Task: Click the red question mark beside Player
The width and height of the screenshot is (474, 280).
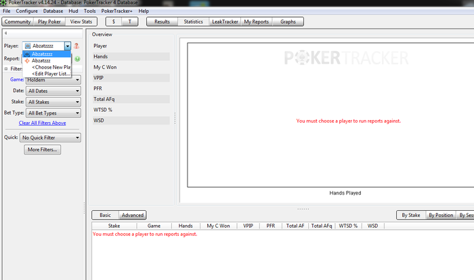Action: pyautogui.click(x=77, y=45)
